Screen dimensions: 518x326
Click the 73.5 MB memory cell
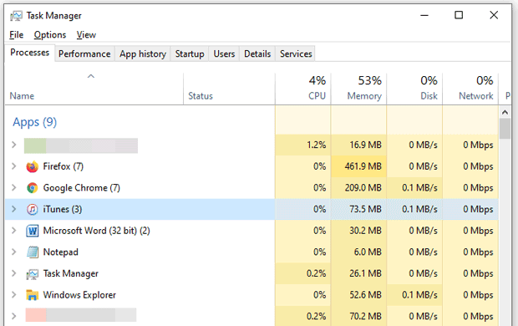358,209
